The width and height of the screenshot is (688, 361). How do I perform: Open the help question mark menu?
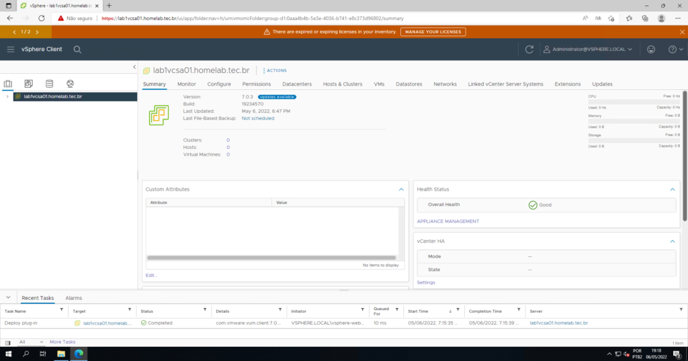pos(675,50)
